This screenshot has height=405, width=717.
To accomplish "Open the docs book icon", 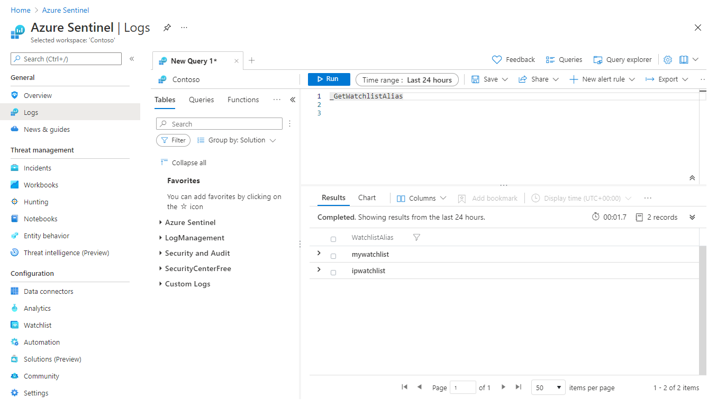I will (x=684, y=60).
